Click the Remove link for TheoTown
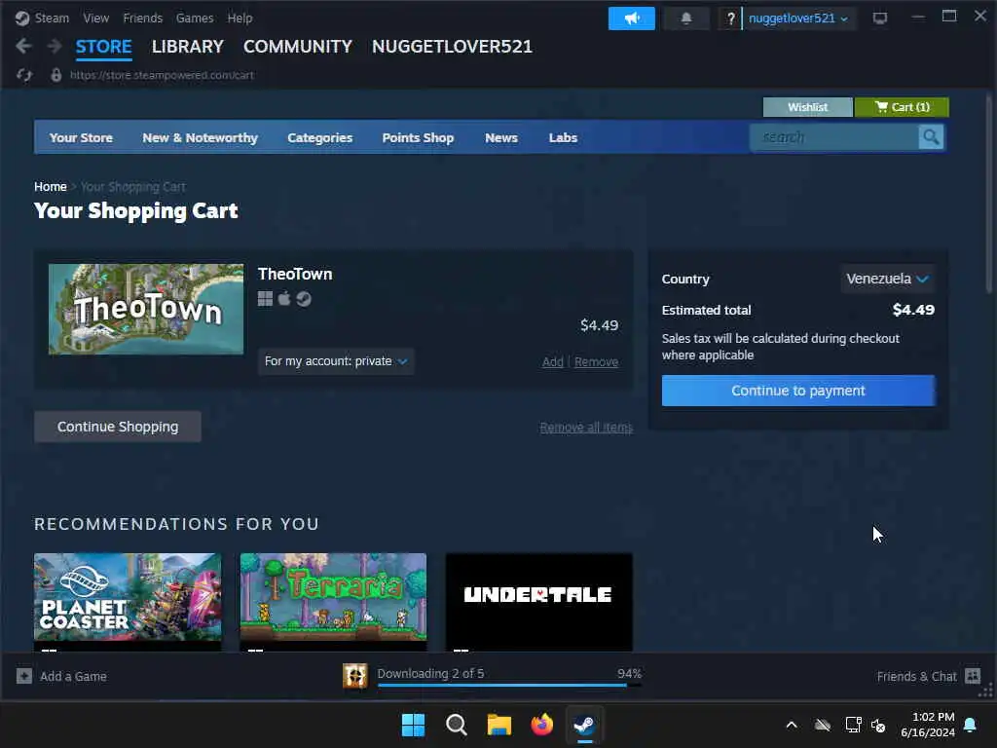 tap(596, 362)
